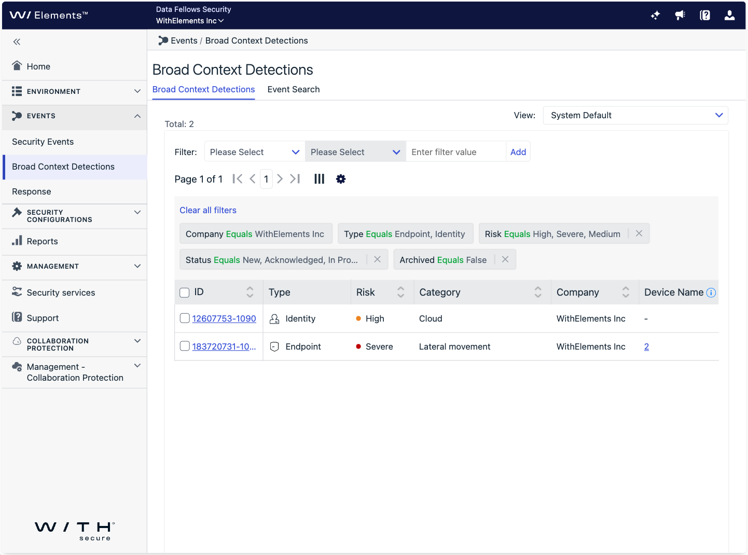
Task: Click Type Equals Endpoint, Identity chip
Action: (405, 233)
